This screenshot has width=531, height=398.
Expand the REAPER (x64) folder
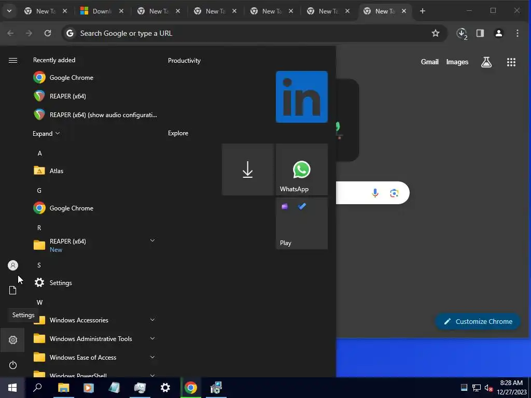[152, 240]
